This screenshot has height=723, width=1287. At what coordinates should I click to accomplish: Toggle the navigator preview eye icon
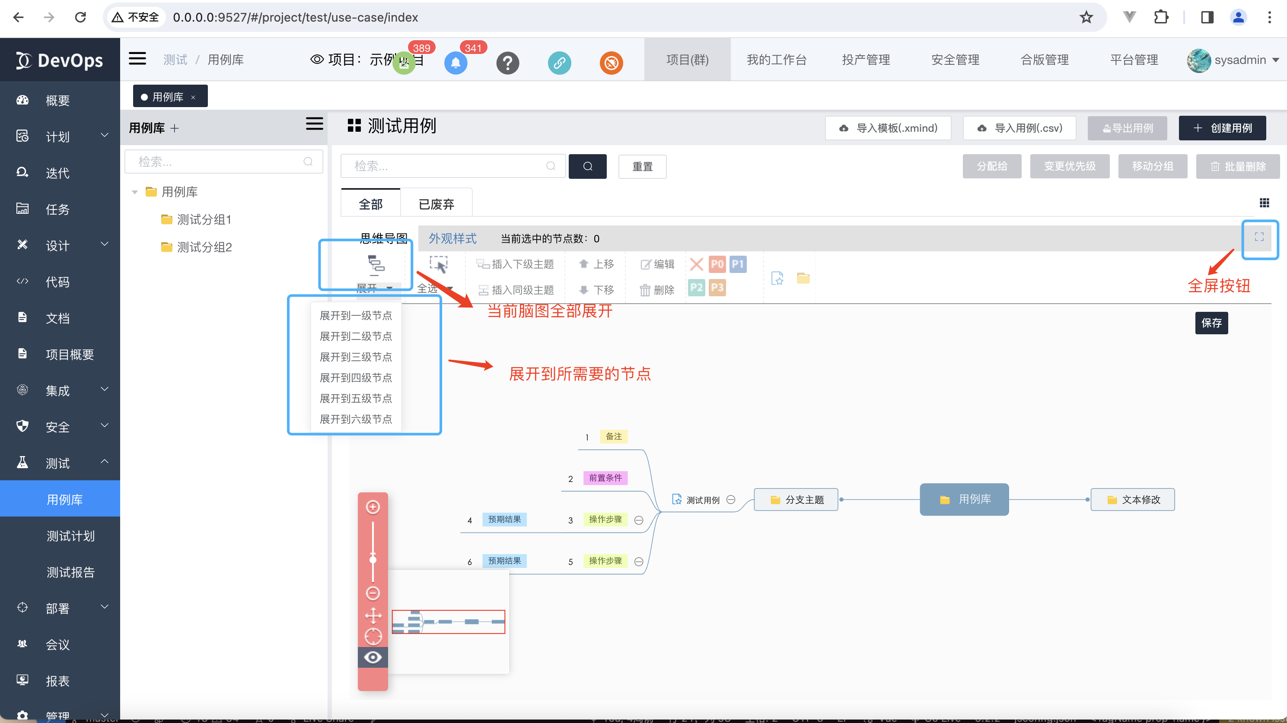tap(373, 657)
